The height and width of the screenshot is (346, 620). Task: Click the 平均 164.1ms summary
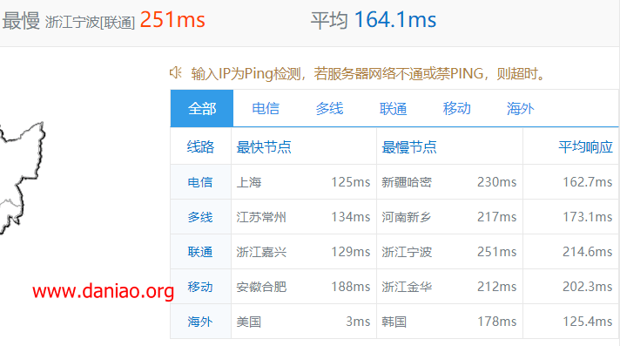(374, 20)
